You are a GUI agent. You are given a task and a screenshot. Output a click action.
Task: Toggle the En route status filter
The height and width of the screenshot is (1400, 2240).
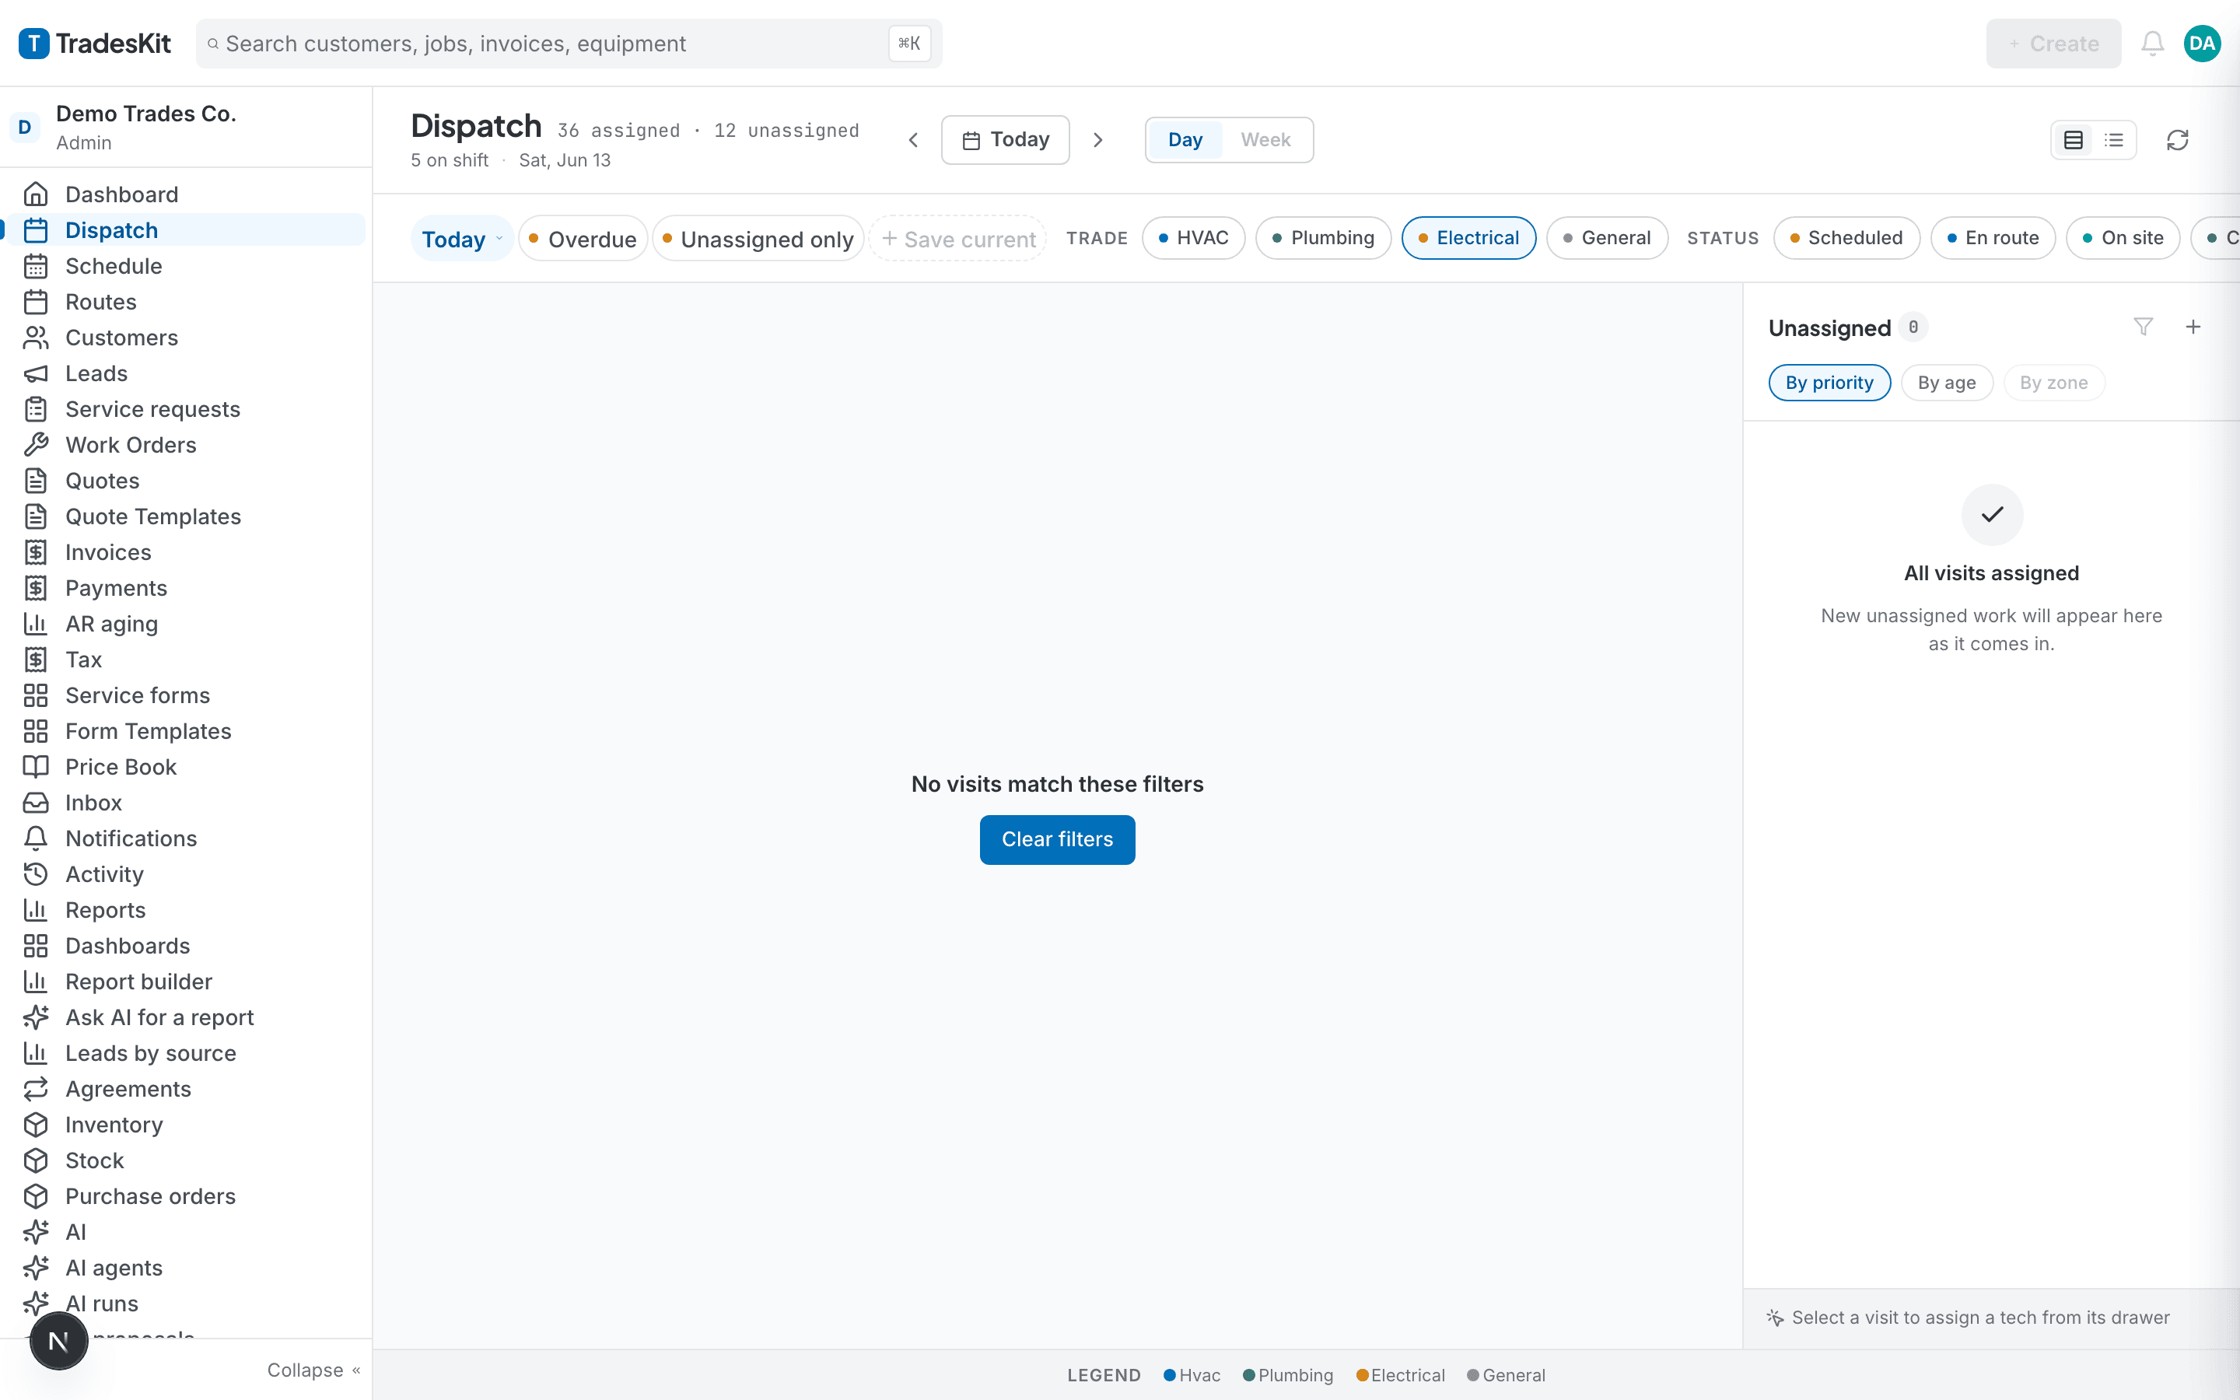pyautogui.click(x=1993, y=238)
